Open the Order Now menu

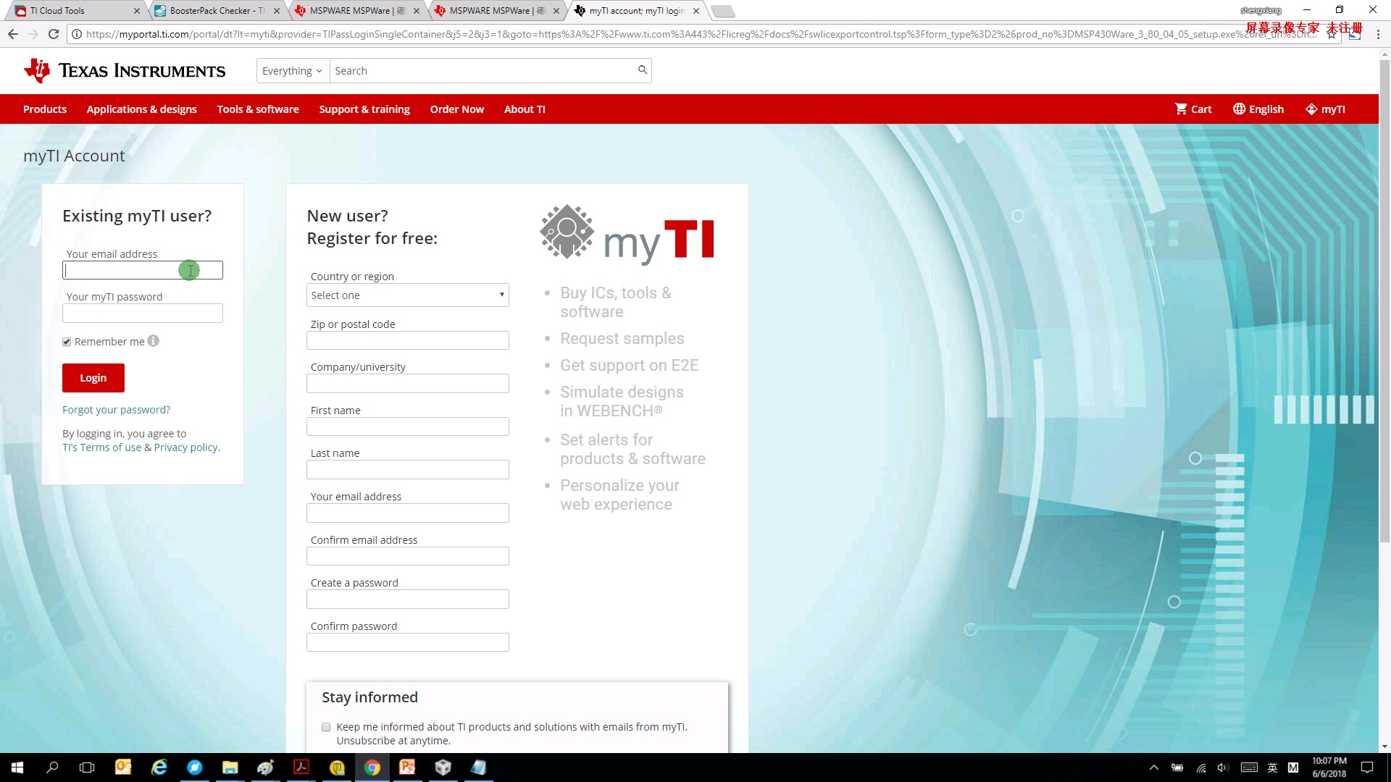tap(456, 109)
